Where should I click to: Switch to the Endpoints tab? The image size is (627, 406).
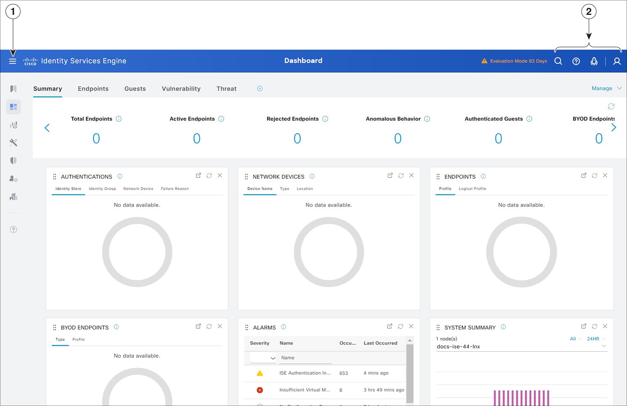[93, 89]
